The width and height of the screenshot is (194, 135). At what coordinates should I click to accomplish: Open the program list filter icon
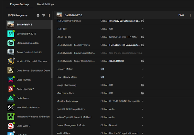pyautogui.click(x=44, y=15)
